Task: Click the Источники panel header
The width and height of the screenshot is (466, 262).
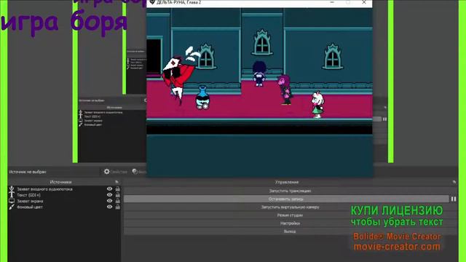Action: (x=60, y=182)
